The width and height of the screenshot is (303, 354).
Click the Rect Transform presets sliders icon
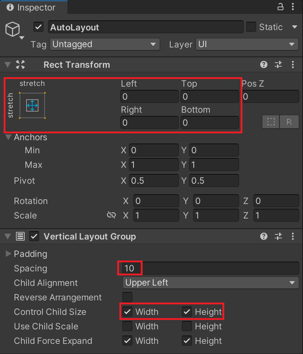click(278, 64)
